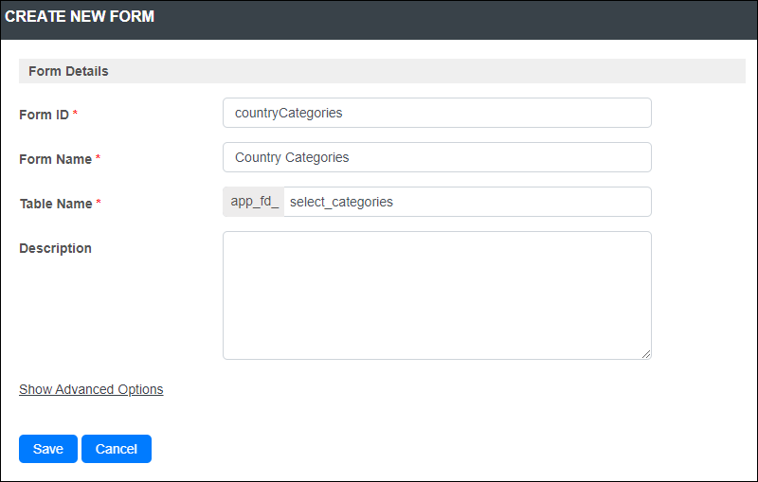The width and height of the screenshot is (758, 482).
Task: Click the required asterisk next to Form Name
Action: (x=98, y=157)
